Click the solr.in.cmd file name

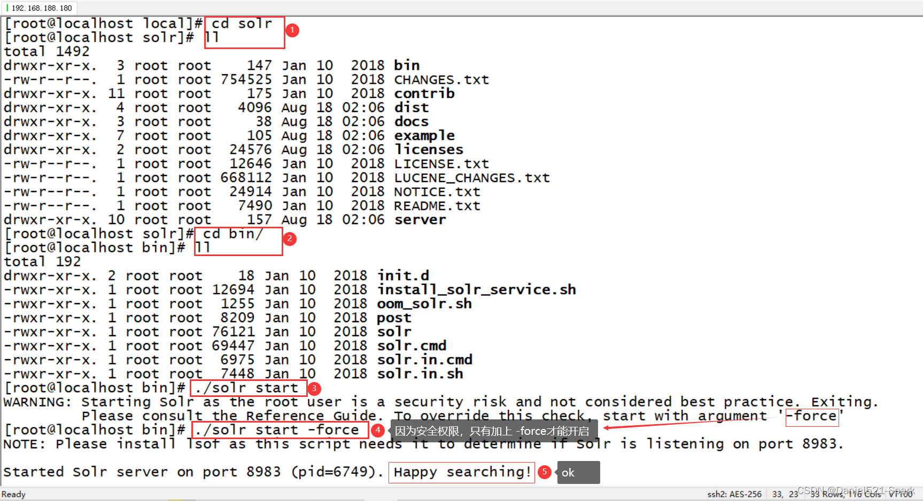tap(424, 360)
